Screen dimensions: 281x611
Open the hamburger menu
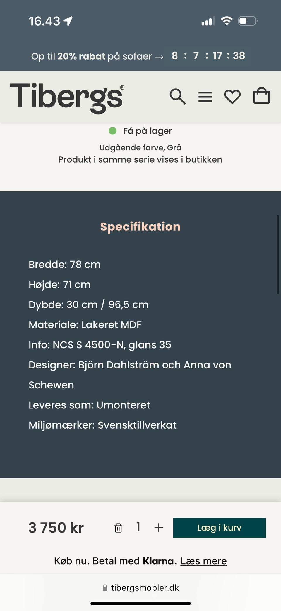pos(205,97)
